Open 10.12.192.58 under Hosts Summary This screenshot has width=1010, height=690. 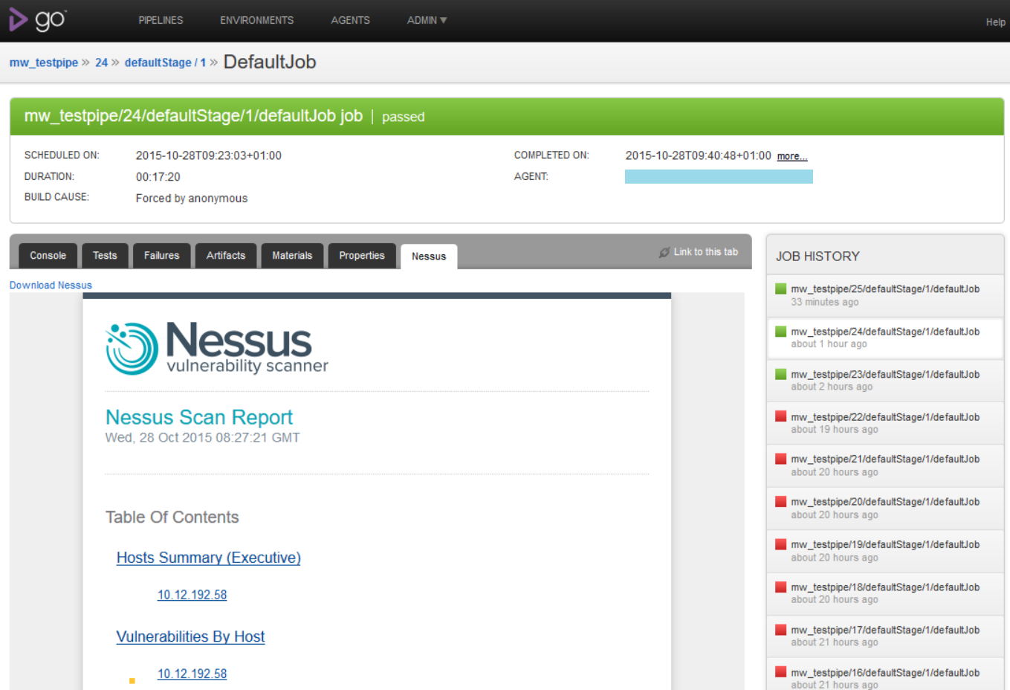click(192, 595)
